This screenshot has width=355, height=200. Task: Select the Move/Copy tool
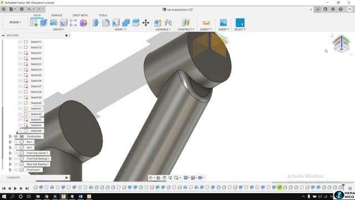tap(146, 23)
